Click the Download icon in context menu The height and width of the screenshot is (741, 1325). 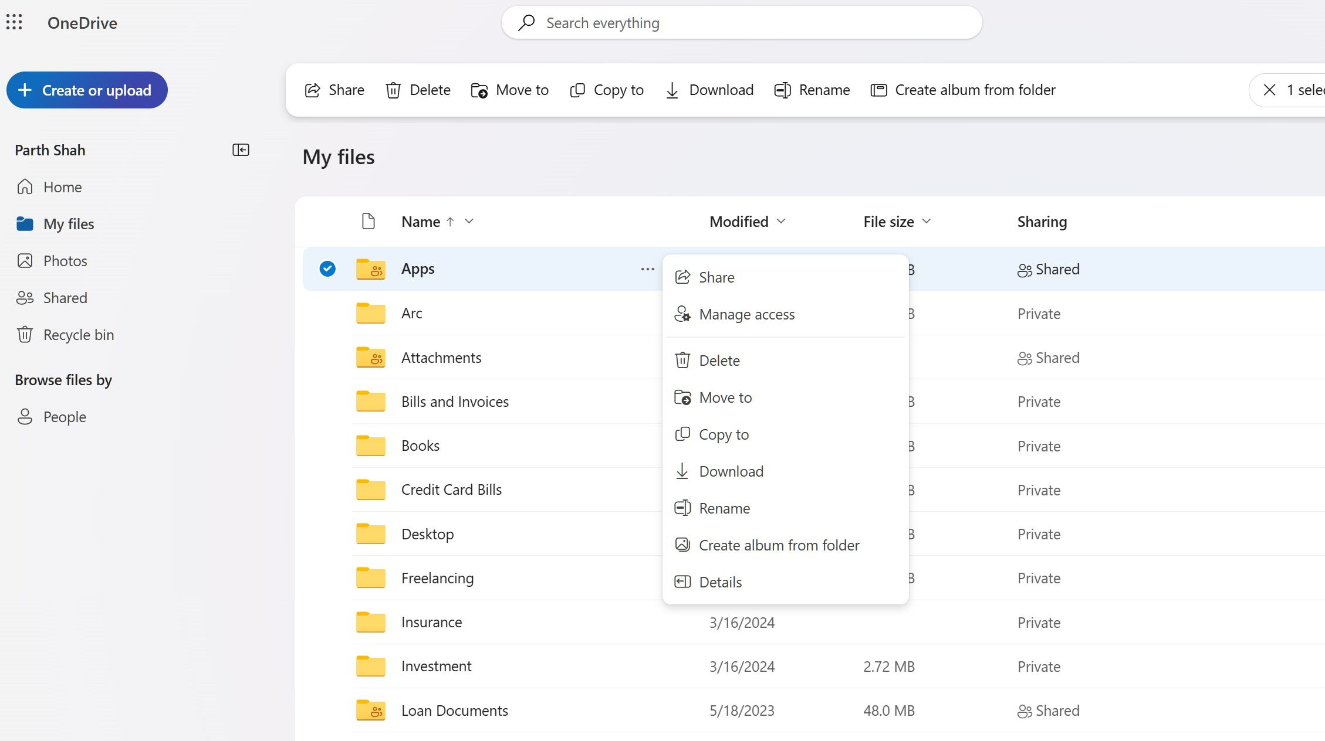tap(682, 471)
